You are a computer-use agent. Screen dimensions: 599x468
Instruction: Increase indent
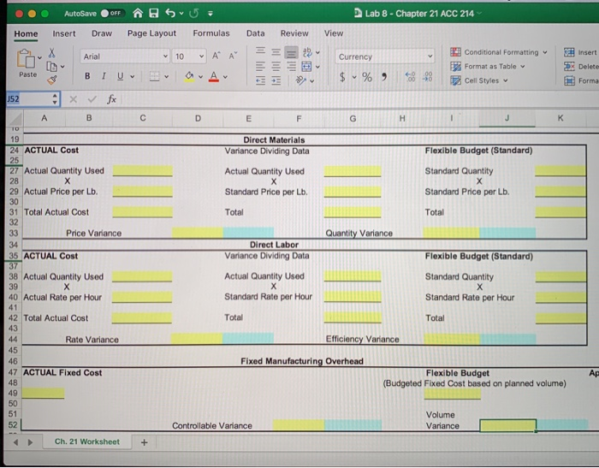point(276,80)
